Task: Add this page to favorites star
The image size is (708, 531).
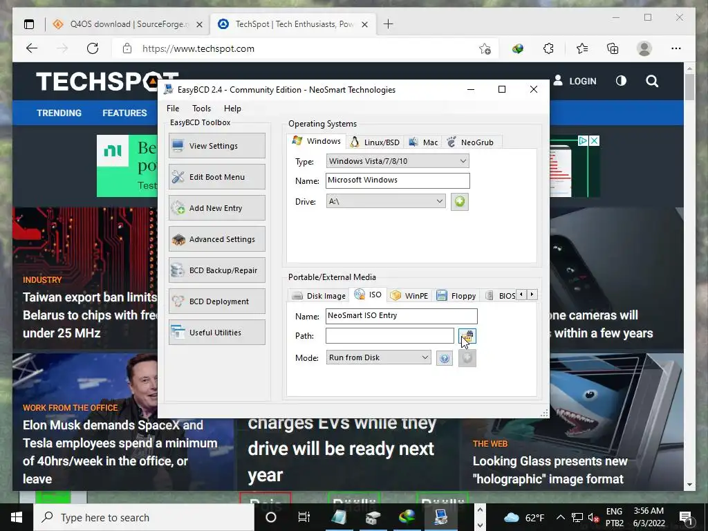Action: (485, 49)
